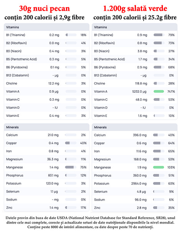
Task: Select the salad Potassium 2964.0 mg value
Action: [139, 184]
